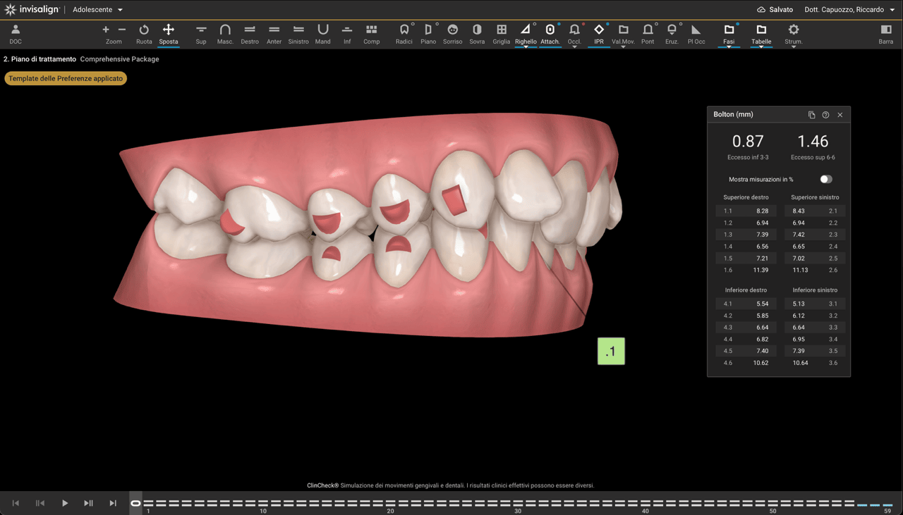The image size is (903, 515).
Task: Select the Ruota rotate tool
Action: [144, 34]
